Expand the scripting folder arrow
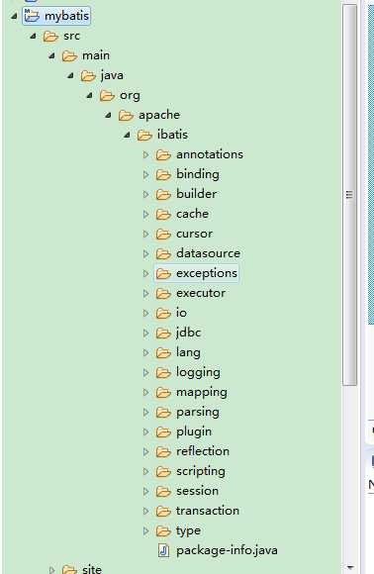The height and width of the screenshot is (574, 374). tap(145, 471)
